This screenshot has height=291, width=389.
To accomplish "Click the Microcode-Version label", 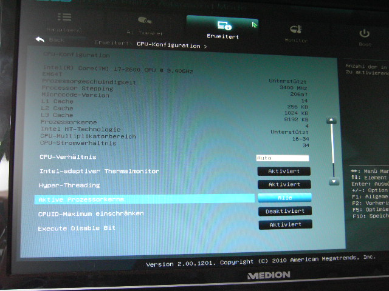I will coord(75,95).
